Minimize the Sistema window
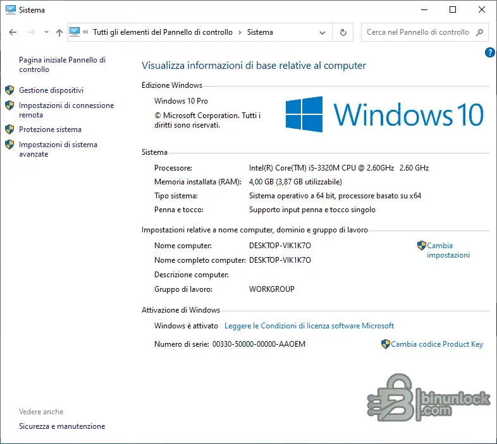The height and width of the screenshot is (444, 497). [x=424, y=10]
